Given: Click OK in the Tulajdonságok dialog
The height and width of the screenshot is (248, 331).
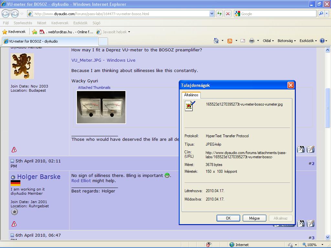Looking at the screenshot, I should tap(228, 218).
